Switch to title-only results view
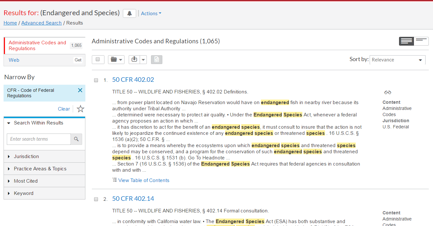The width and height of the screenshot is (433, 226). (x=421, y=41)
